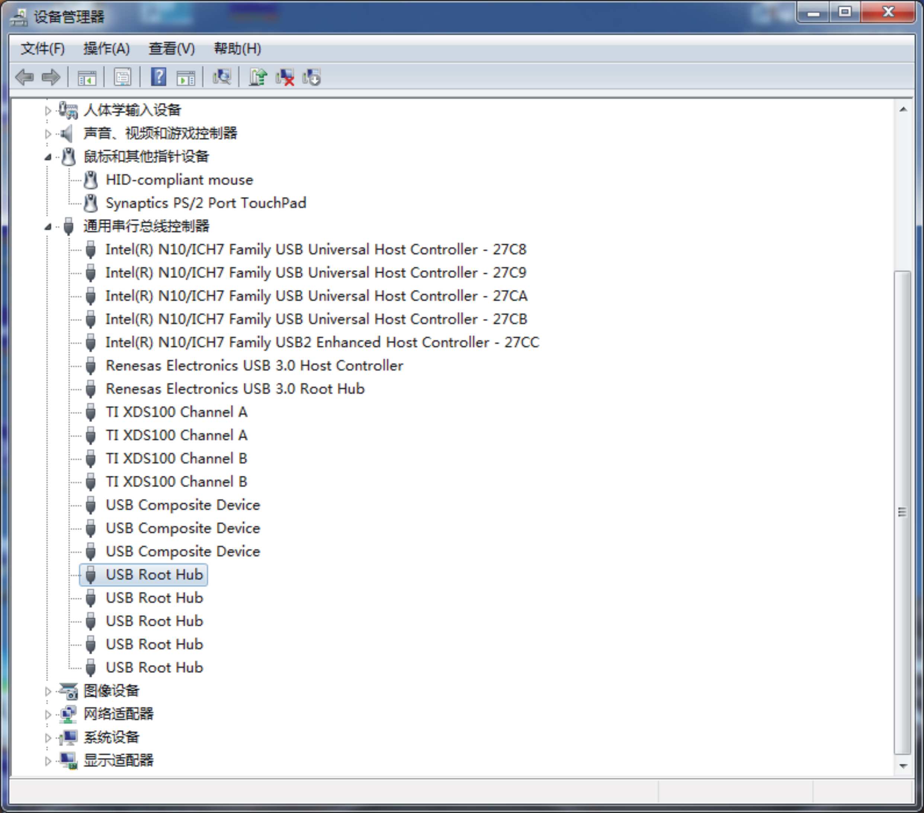The width and height of the screenshot is (924, 813).
Task: Select Renesas Electronics USB 3.0 Host Controller
Action: pos(254,365)
